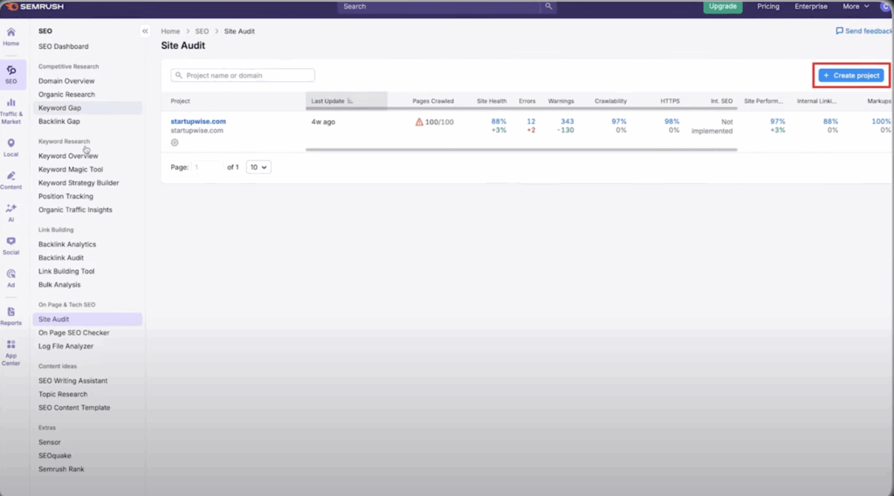This screenshot has height=496, width=894.
Task: Open Keyword Strategy Builder
Action: [x=79, y=183]
